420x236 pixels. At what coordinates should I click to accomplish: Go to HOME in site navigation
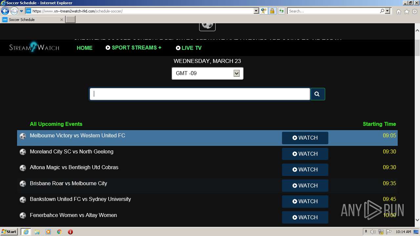[84, 48]
